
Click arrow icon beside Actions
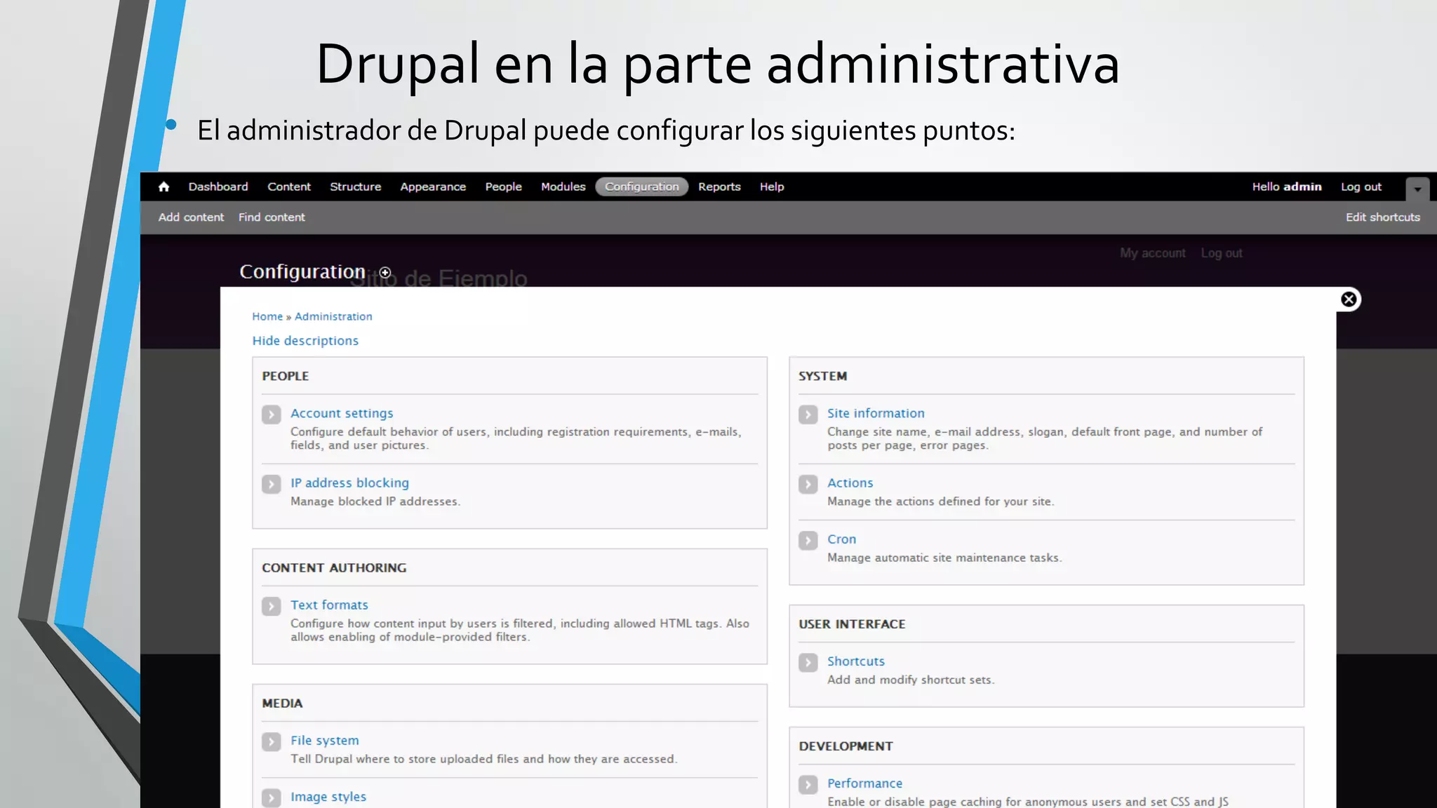point(808,484)
